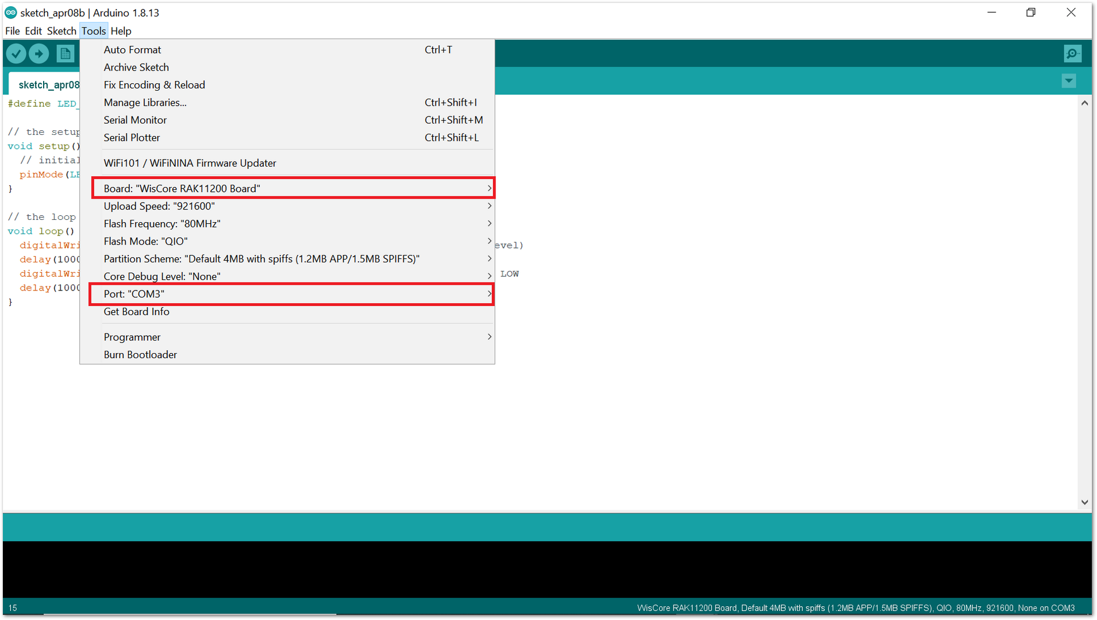
Task: Minimize the Arduino window
Action: 992,13
